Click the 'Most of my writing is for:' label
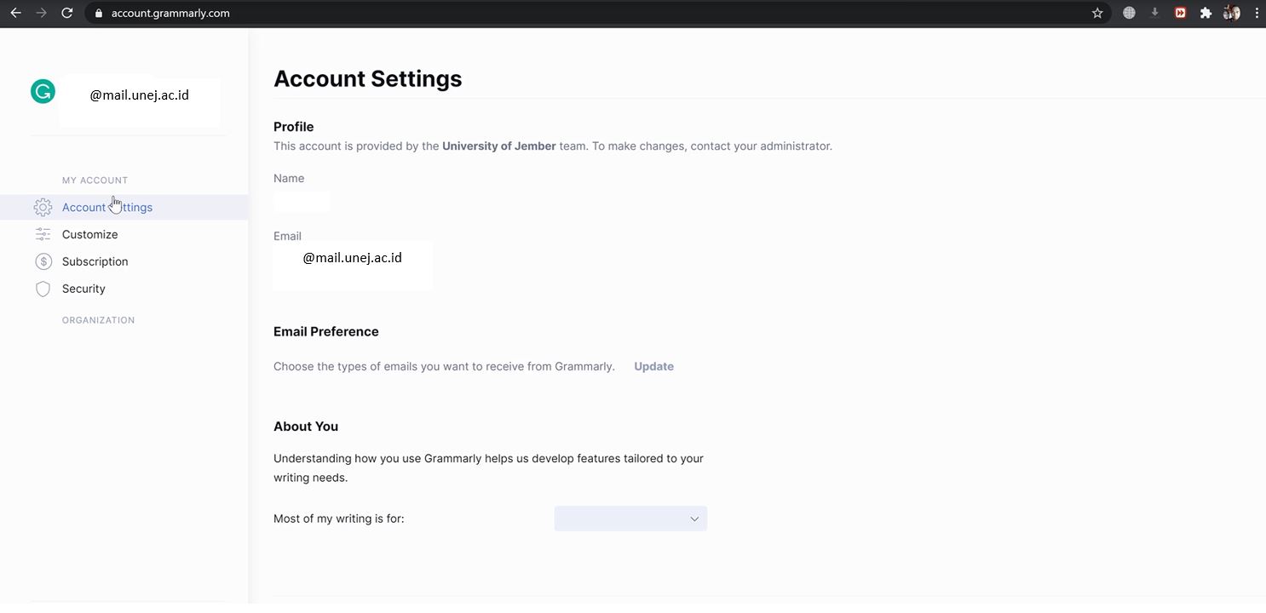Screen dimensions: 1266x613 [x=339, y=518]
